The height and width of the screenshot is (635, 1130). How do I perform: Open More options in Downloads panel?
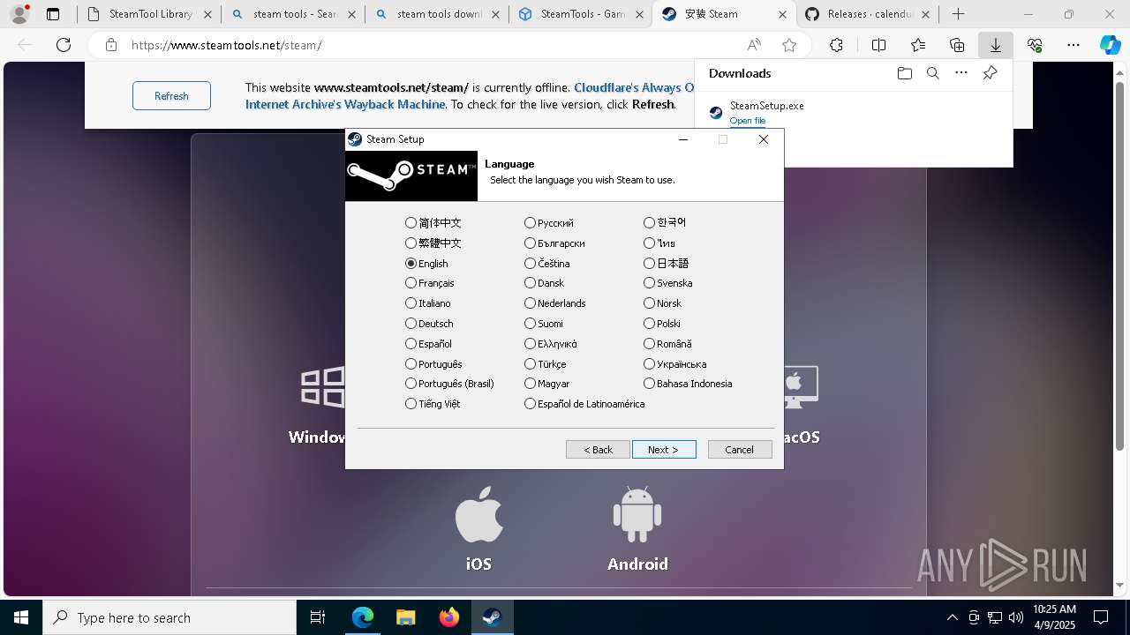tap(961, 73)
